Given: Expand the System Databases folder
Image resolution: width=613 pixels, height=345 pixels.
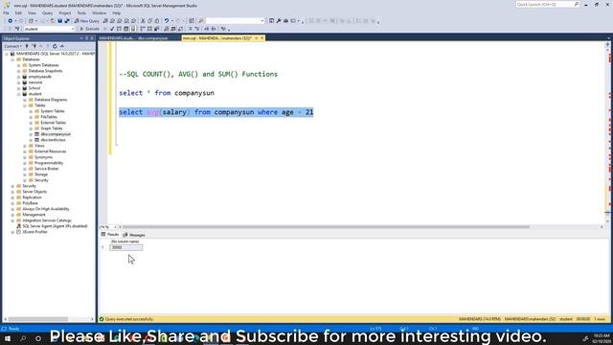Looking at the screenshot, I should point(19,65).
